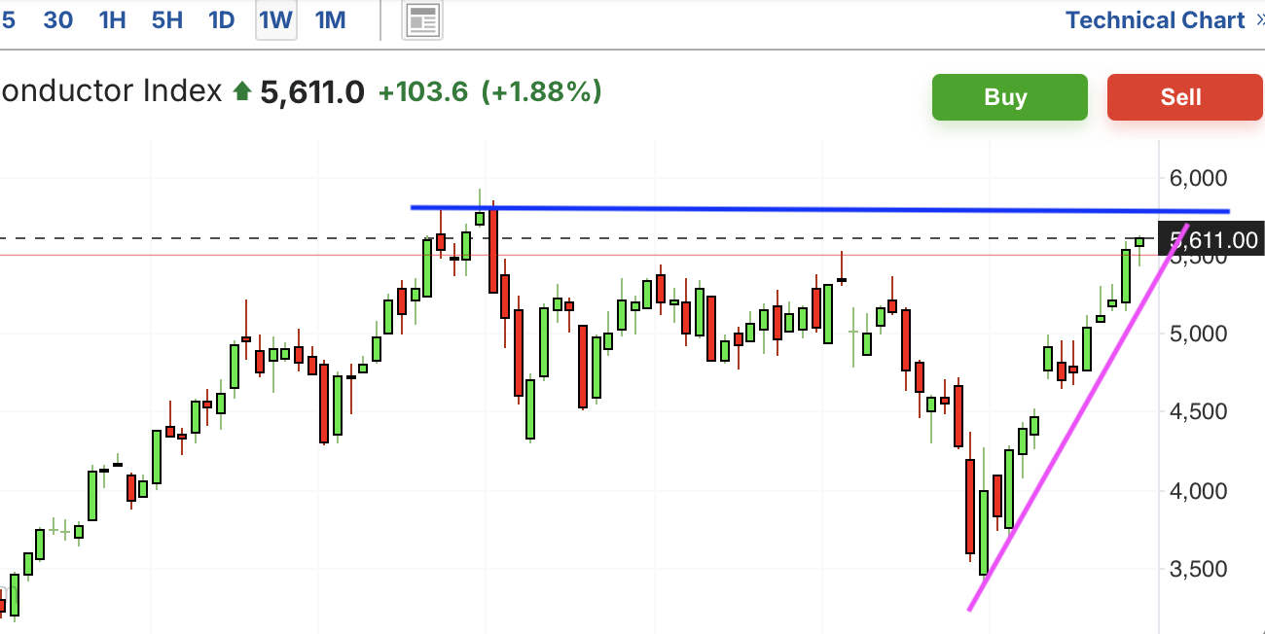Select the magenta rising trendline

[1078, 417]
